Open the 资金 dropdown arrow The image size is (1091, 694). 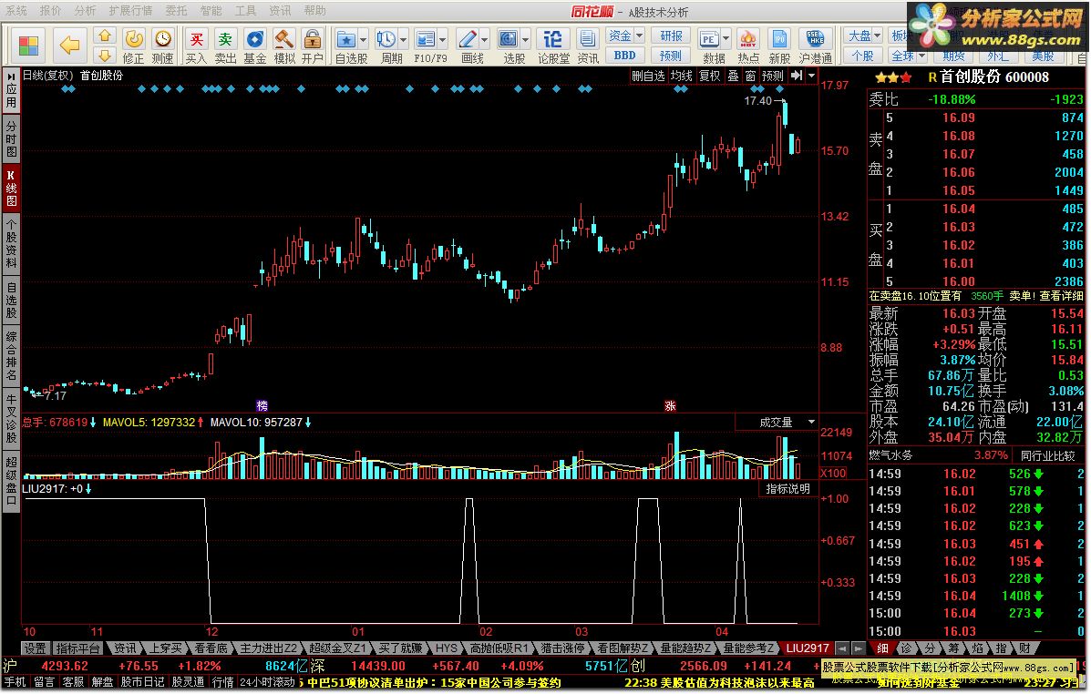[640, 36]
